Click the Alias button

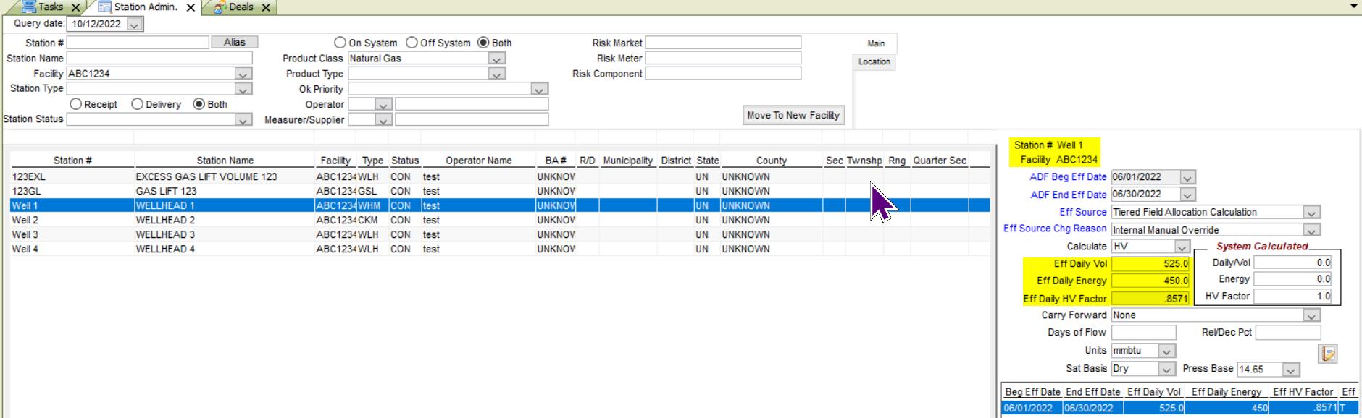pos(234,43)
